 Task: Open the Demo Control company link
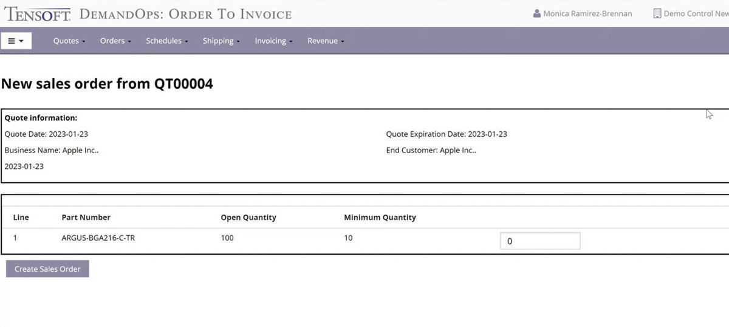coord(696,13)
